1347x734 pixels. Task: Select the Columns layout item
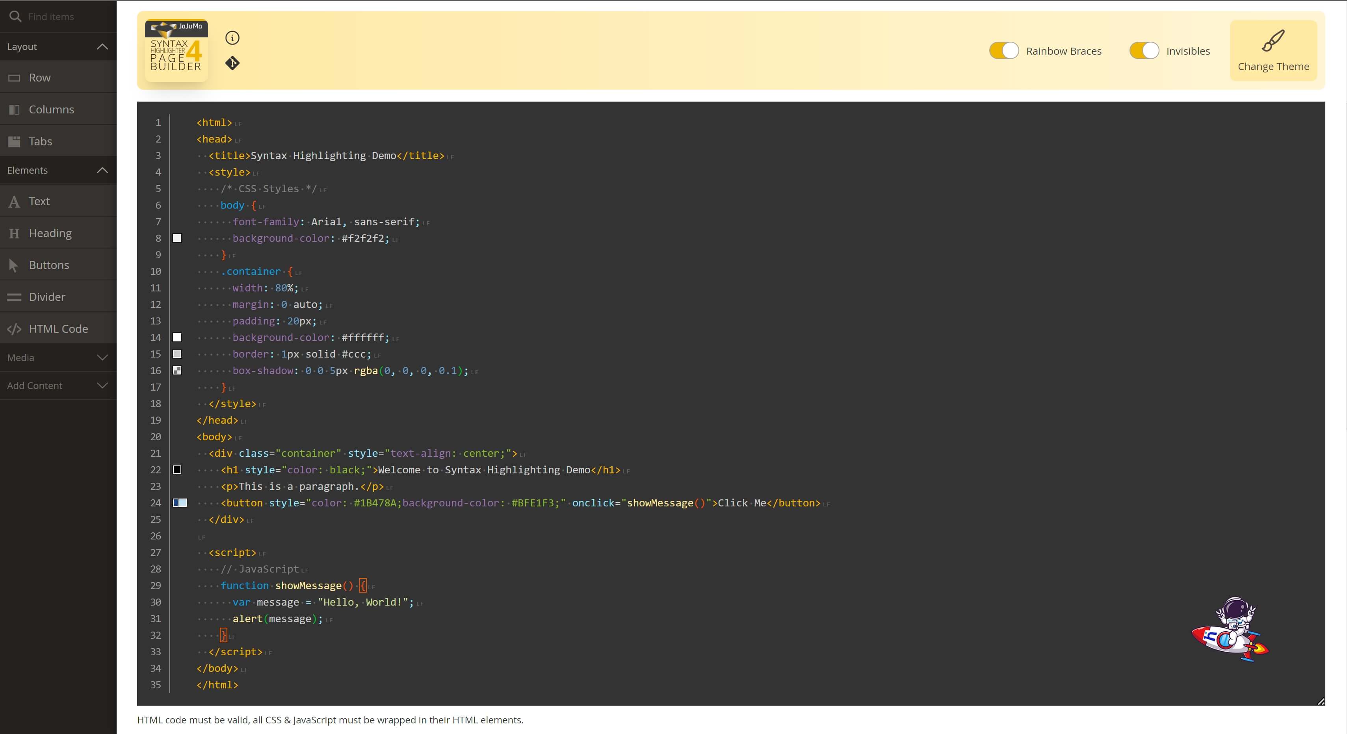51,109
